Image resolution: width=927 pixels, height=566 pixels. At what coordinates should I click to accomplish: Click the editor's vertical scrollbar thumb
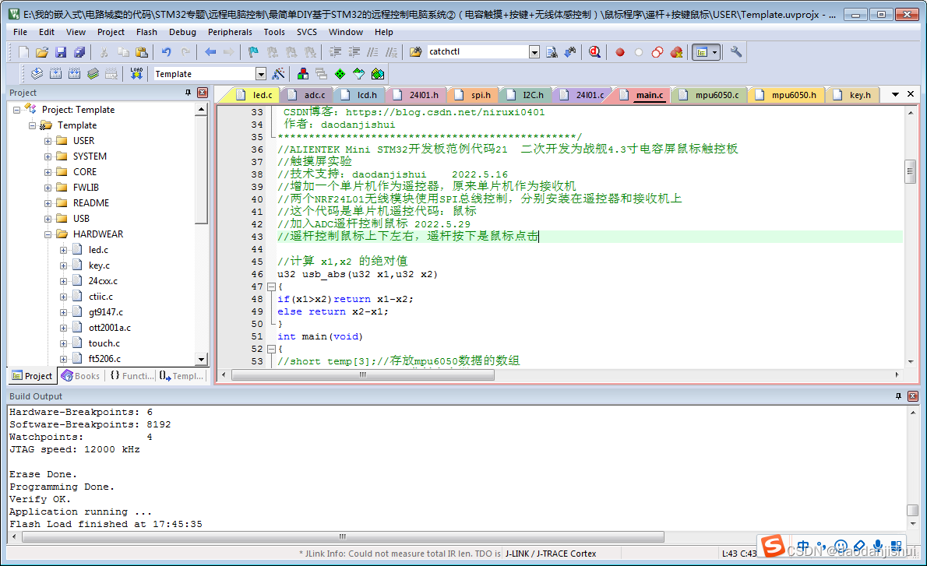coord(911,172)
